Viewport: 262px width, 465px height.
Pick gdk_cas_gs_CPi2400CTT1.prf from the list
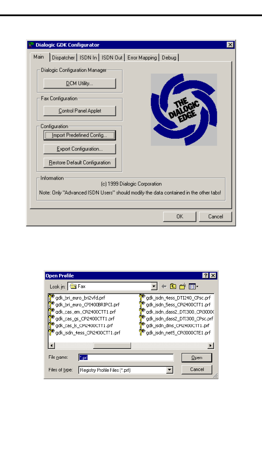point(85,319)
